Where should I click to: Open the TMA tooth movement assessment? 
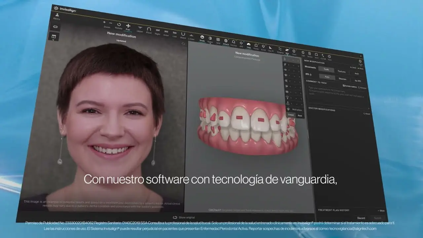[249, 46]
